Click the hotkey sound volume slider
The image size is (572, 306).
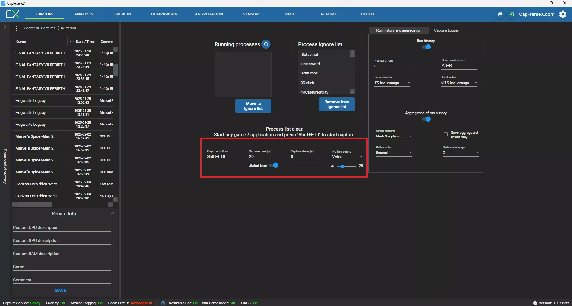click(x=346, y=166)
